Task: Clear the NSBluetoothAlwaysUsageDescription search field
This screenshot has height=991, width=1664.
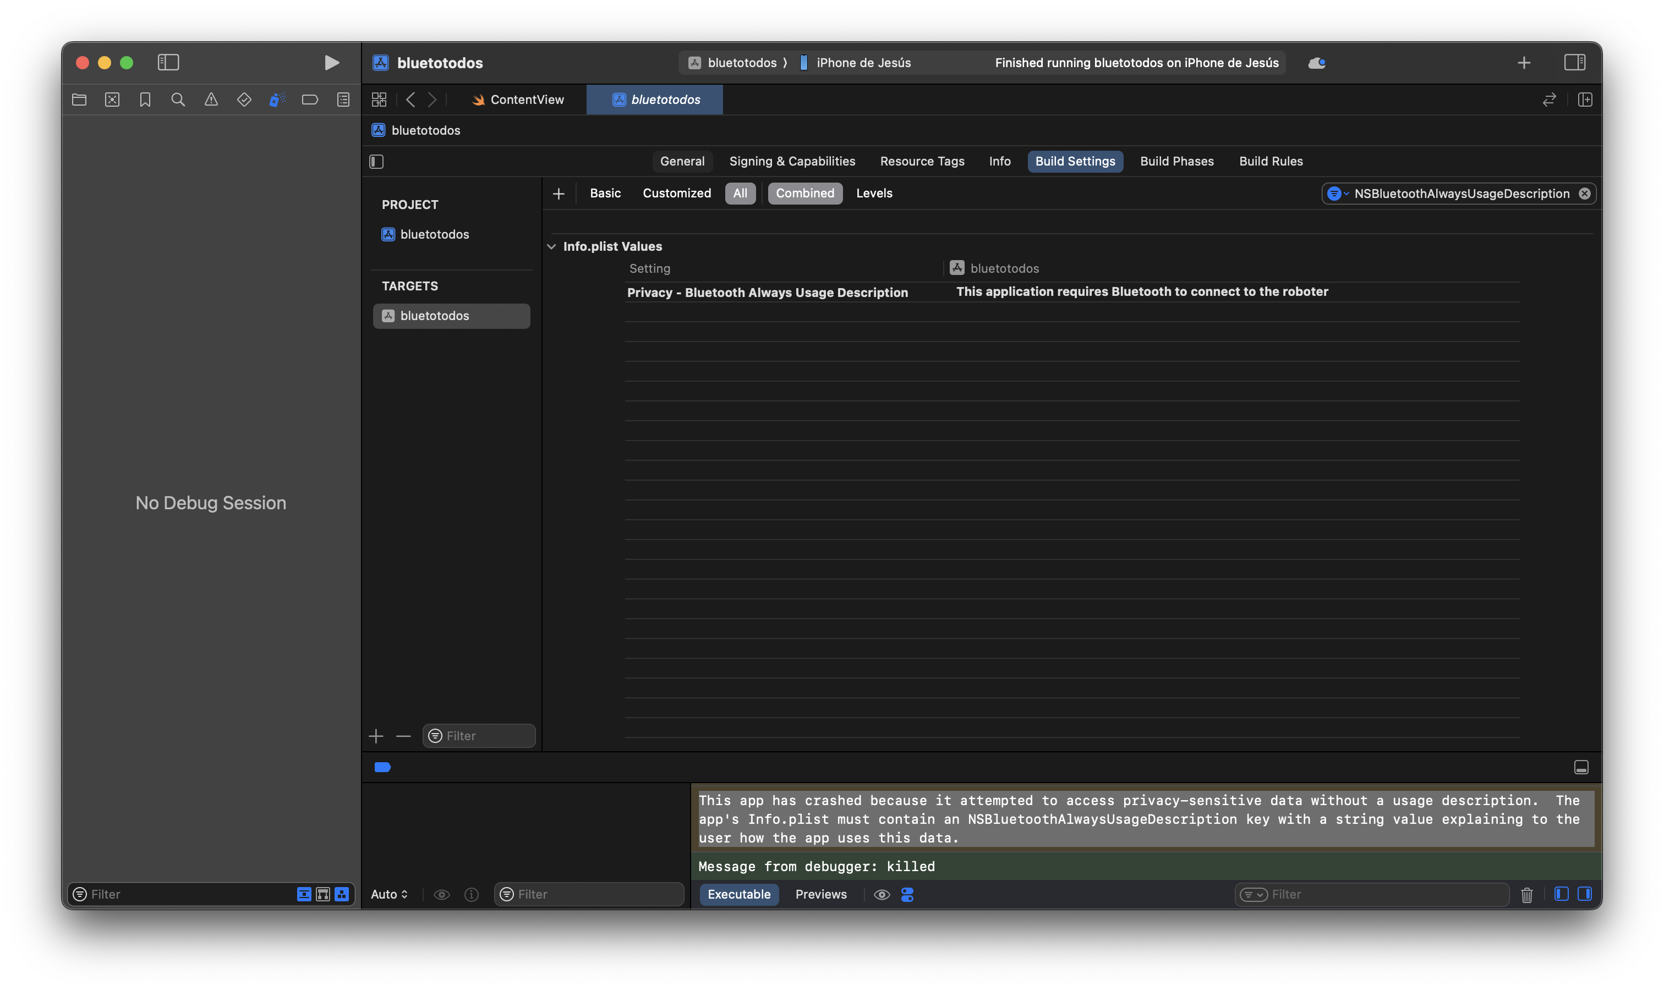Action: 1584,194
